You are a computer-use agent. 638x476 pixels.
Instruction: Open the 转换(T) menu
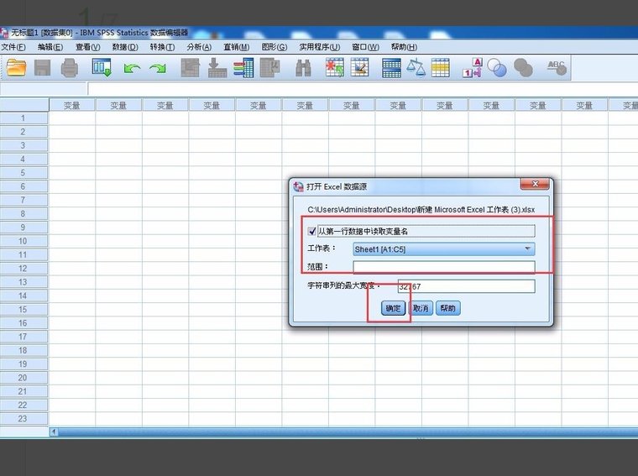point(162,47)
